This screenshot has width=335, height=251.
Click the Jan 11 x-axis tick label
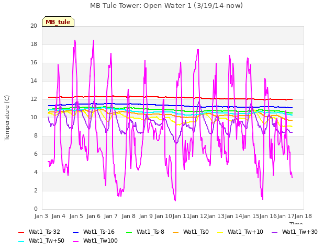click(181, 216)
